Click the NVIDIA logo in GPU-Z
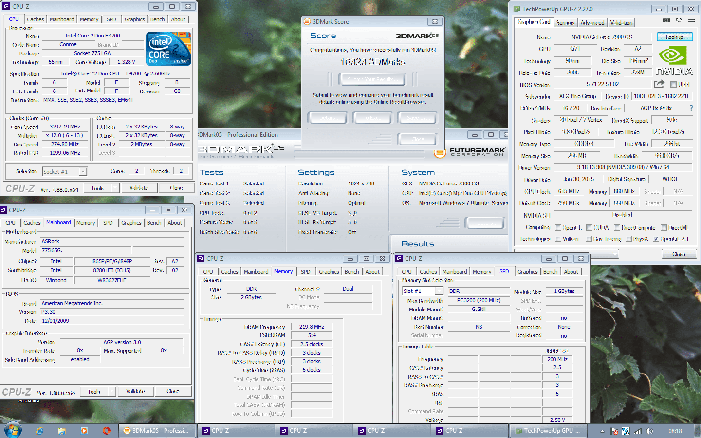 coord(674,61)
